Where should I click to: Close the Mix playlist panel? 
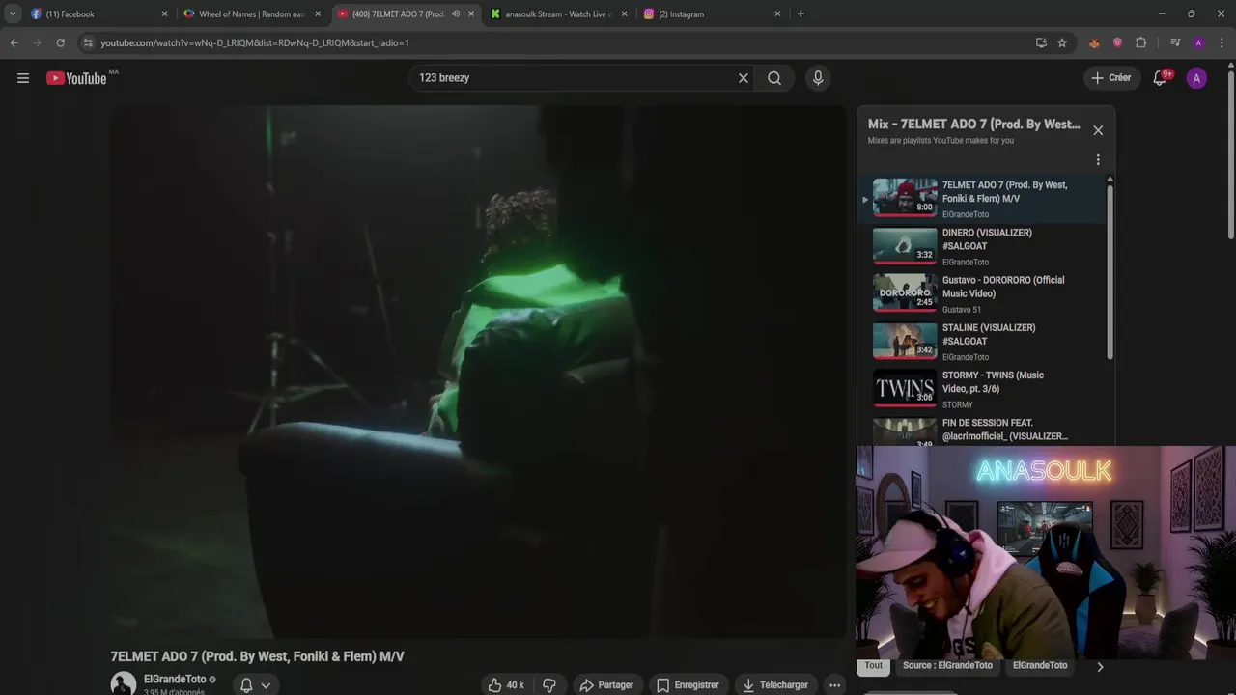tap(1098, 130)
